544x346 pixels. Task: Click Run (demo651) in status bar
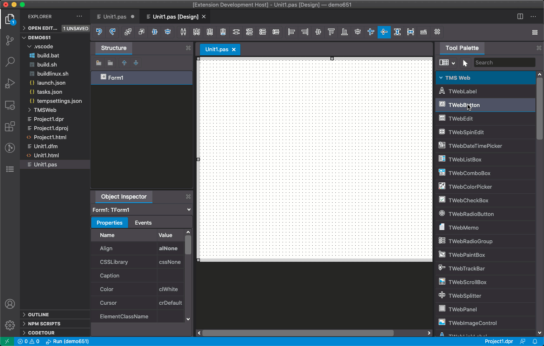click(67, 341)
